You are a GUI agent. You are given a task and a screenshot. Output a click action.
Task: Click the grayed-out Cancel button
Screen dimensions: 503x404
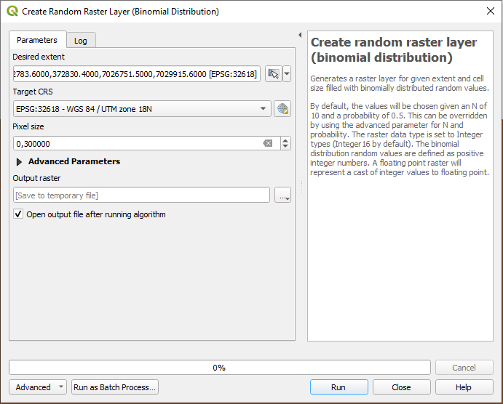click(x=464, y=368)
